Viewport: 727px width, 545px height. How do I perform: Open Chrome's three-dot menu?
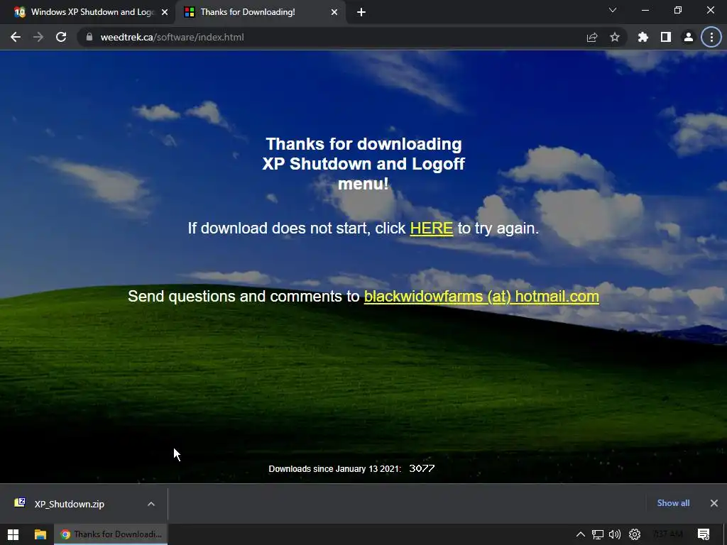(711, 37)
